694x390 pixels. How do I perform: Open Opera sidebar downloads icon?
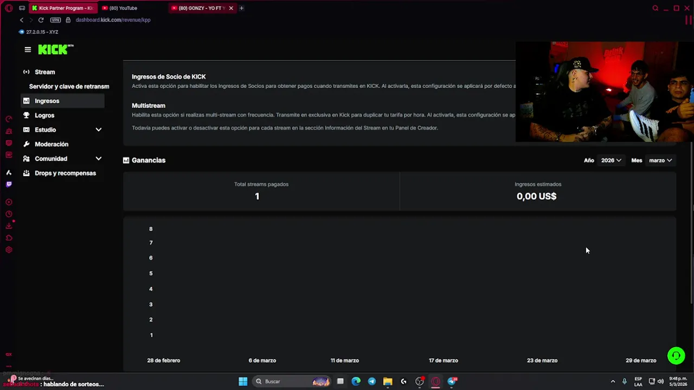[x=9, y=226]
